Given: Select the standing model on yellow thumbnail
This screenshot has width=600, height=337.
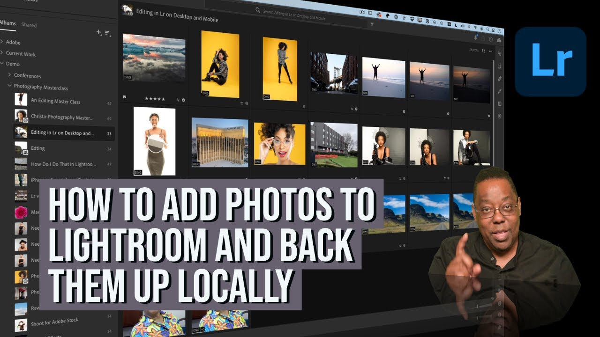Looking at the screenshot, I should point(280,69).
